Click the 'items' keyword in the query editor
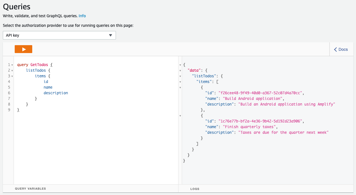 coord(40,76)
